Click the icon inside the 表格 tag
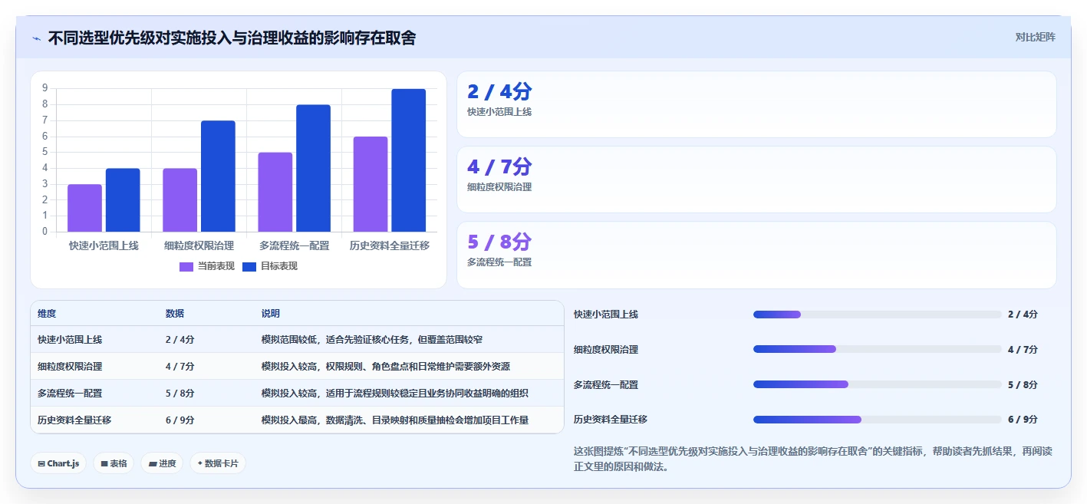The height and width of the screenshot is (504, 1087). pyautogui.click(x=104, y=463)
